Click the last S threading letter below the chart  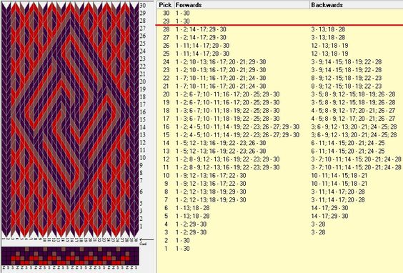(x=136, y=268)
